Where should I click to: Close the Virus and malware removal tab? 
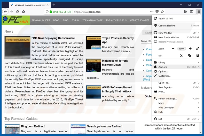coord(48,5)
